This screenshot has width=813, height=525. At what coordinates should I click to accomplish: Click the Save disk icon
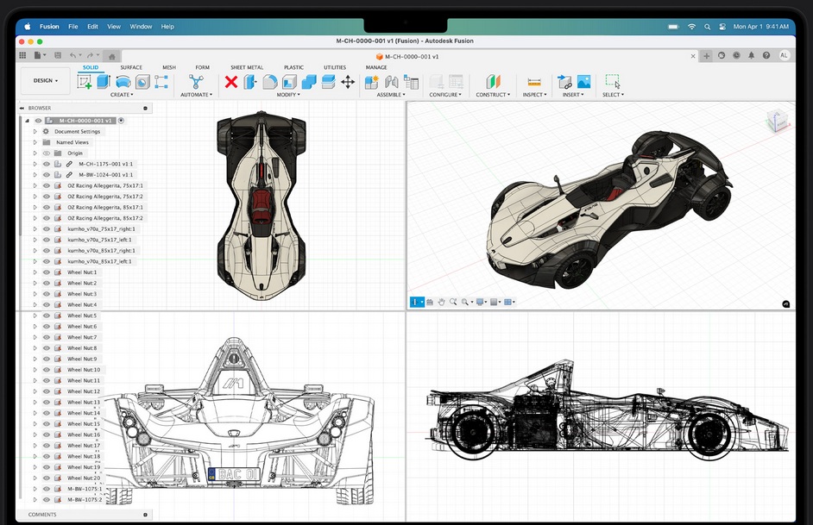pos(58,55)
